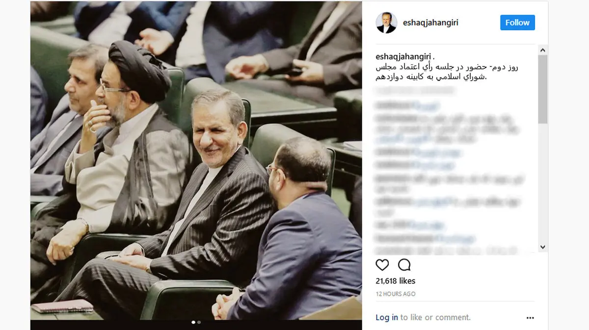The width and height of the screenshot is (589, 330).
Task: Open the three-dots more options menu
Action: (530, 318)
